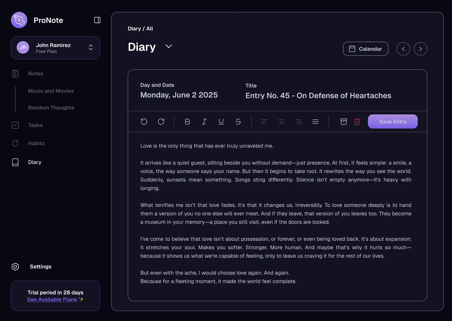Click the ProNote pen logo icon
The height and width of the screenshot is (321, 452).
[x=19, y=20]
